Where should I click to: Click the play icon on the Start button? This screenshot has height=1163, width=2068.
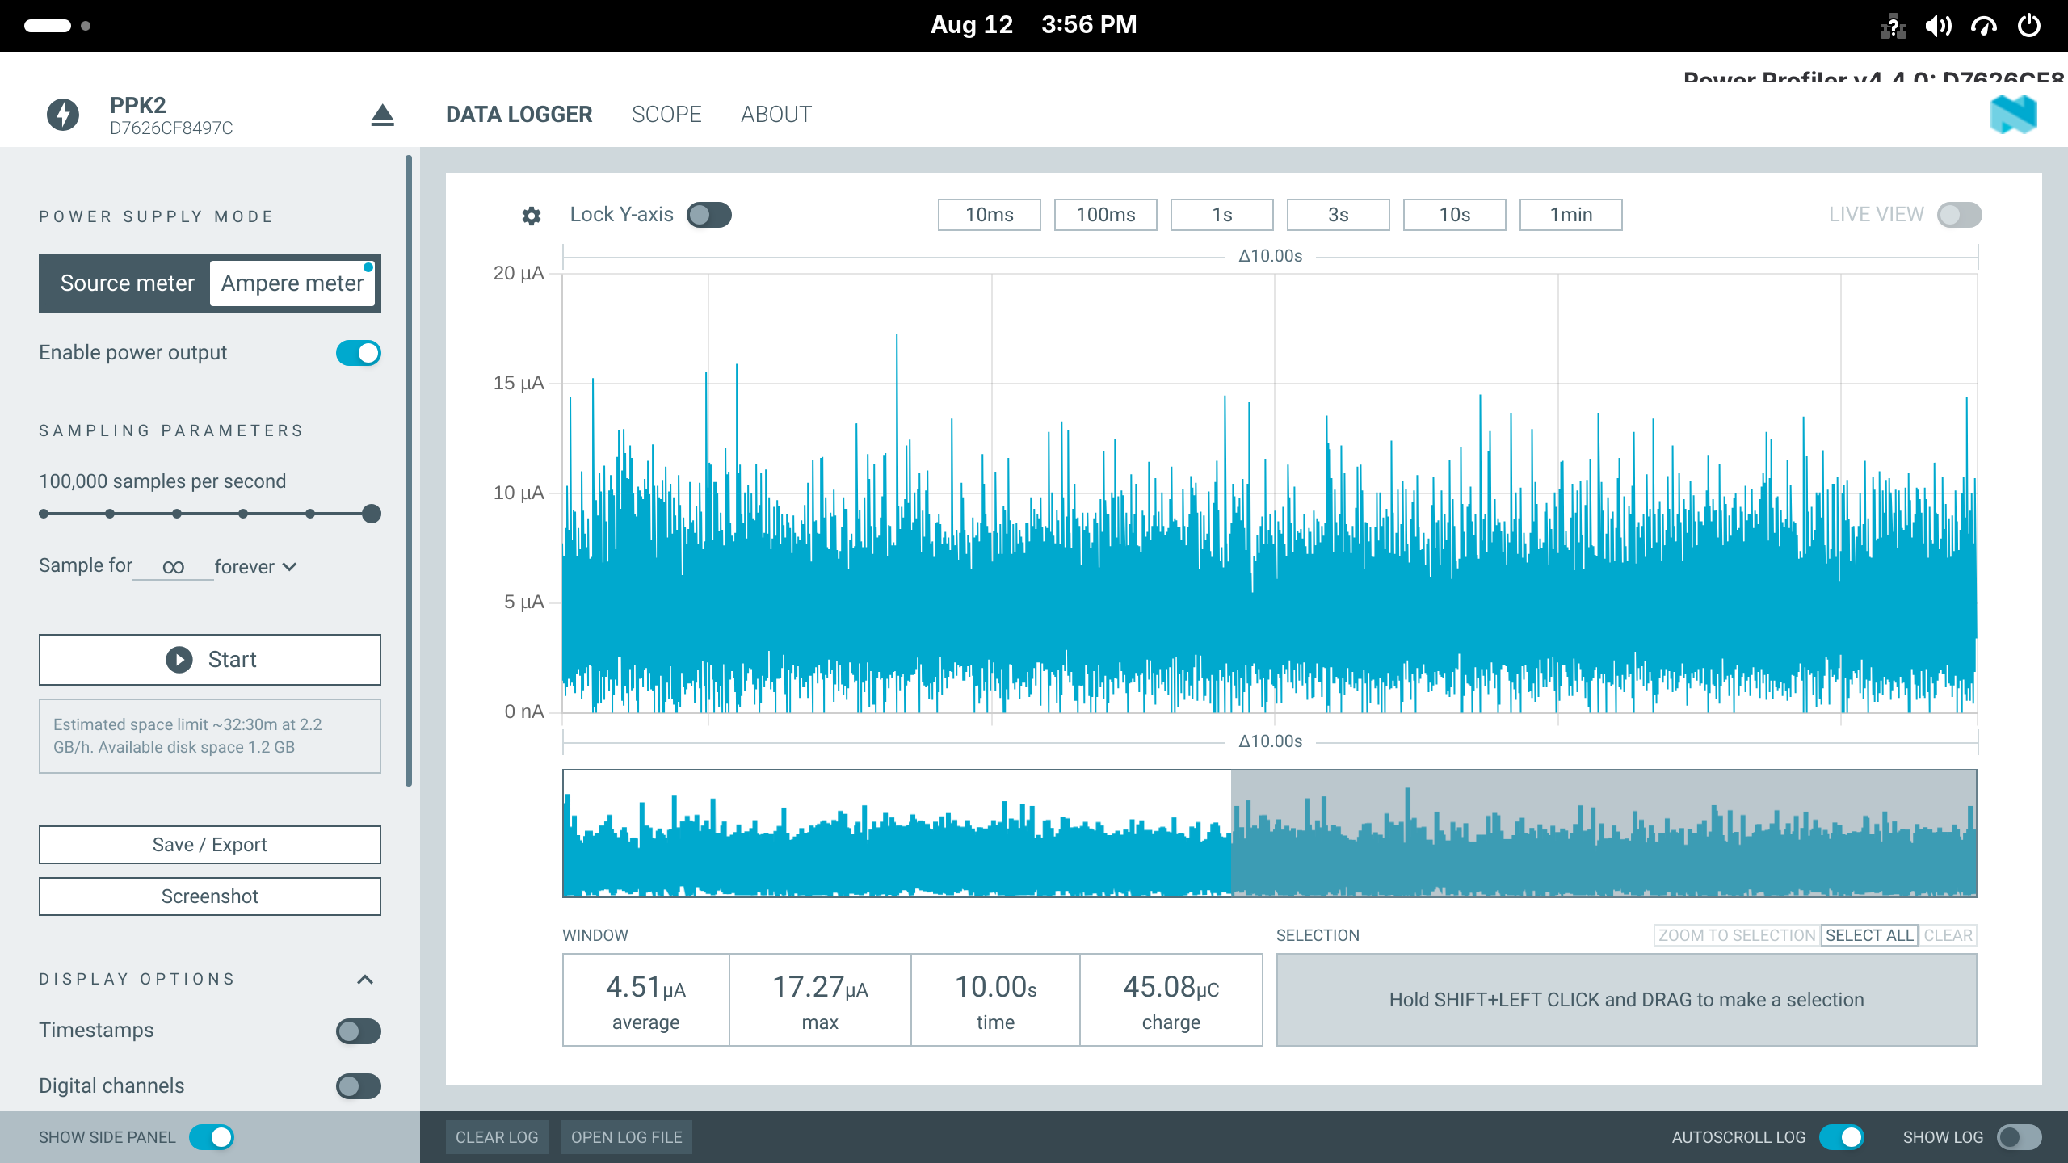pyautogui.click(x=179, y=660)
